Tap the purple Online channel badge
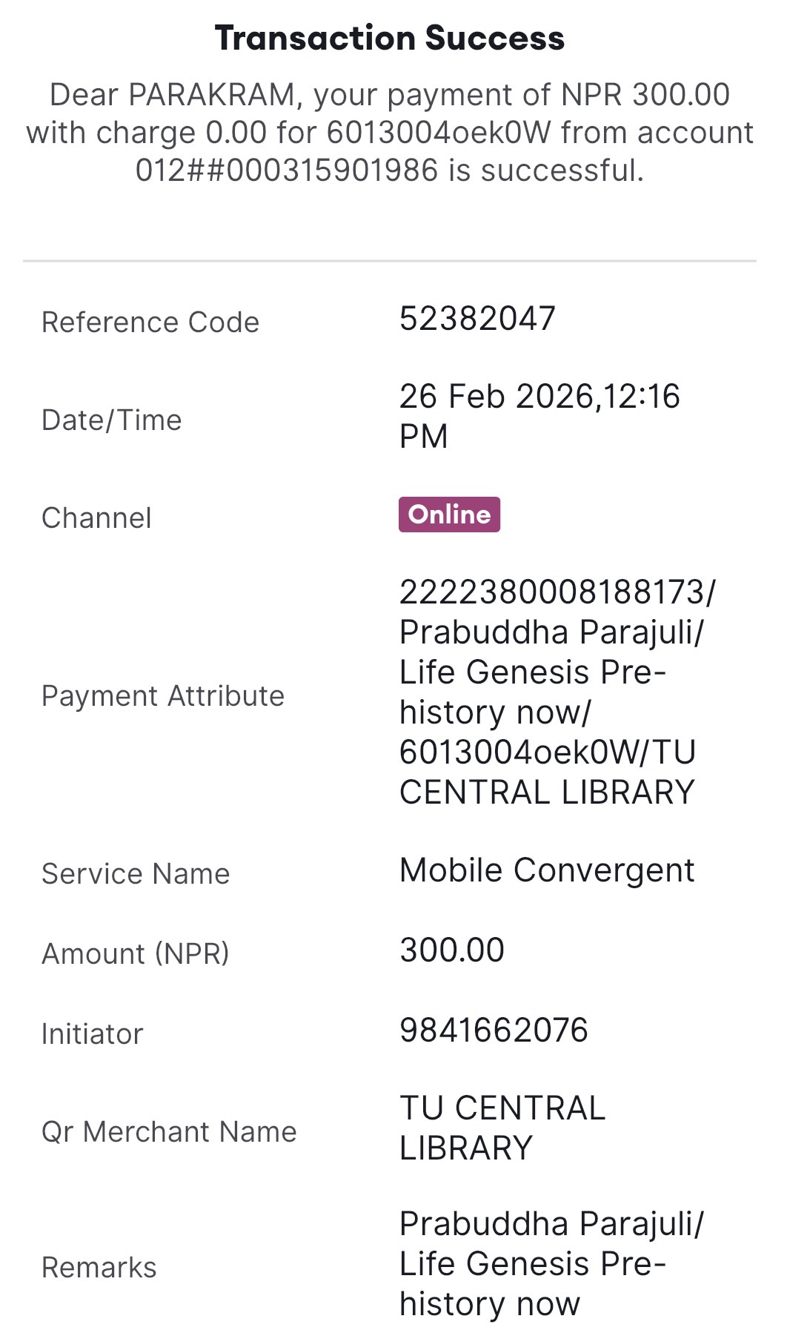The height and width of the screenshot is (1333, 787). click(449, 515)
